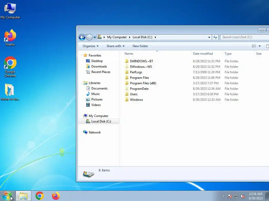Select My Computer in the address breadcrumb

pos(117,37)
